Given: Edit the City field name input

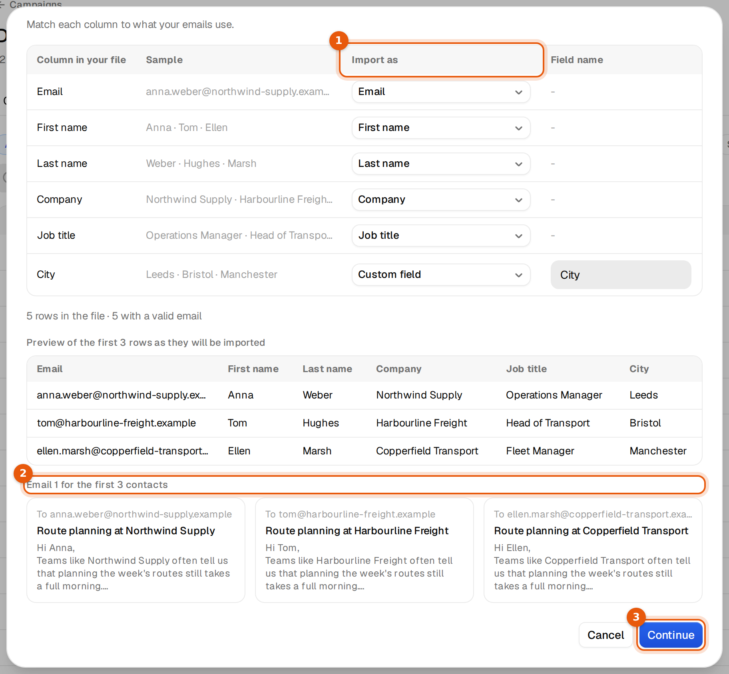Looking at the screenshot, I should [x=621, y=275].
